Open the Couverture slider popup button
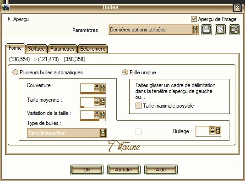 tap(103, 88)
